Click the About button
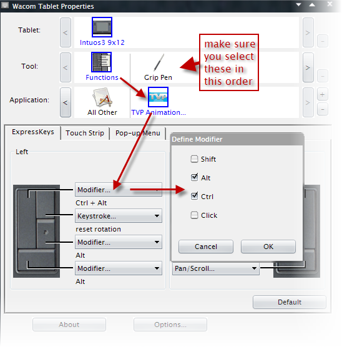342x347 pixels. point(69,325)
